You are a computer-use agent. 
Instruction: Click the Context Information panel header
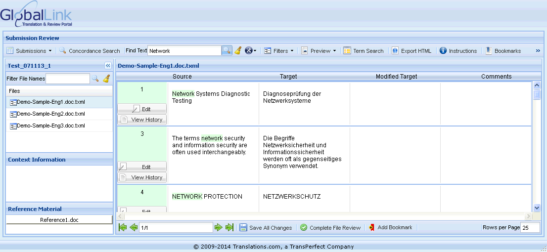(59, 160)
